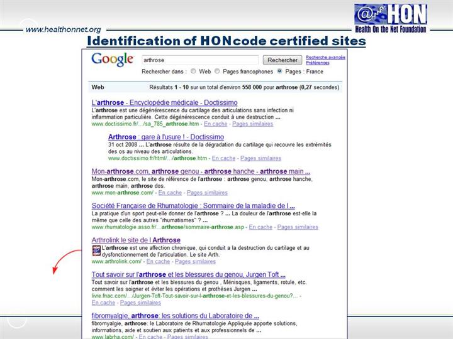This screenshot has width=453, height=339.
Task: Select the Pages francophones radio option
Action: [x=217, y=72]
